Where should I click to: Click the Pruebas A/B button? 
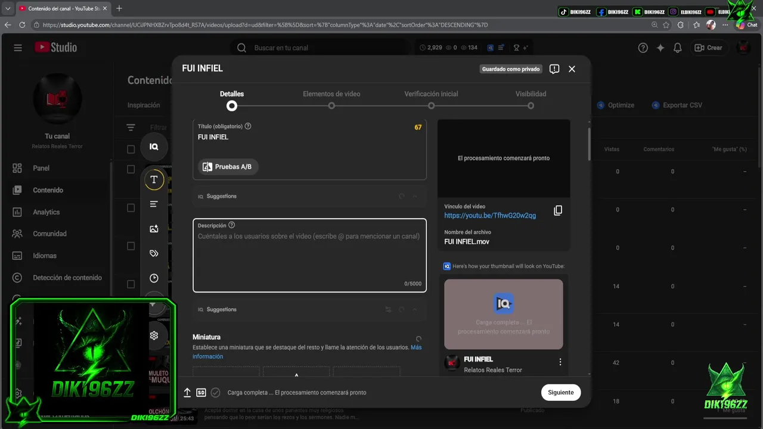click(228, 167)
